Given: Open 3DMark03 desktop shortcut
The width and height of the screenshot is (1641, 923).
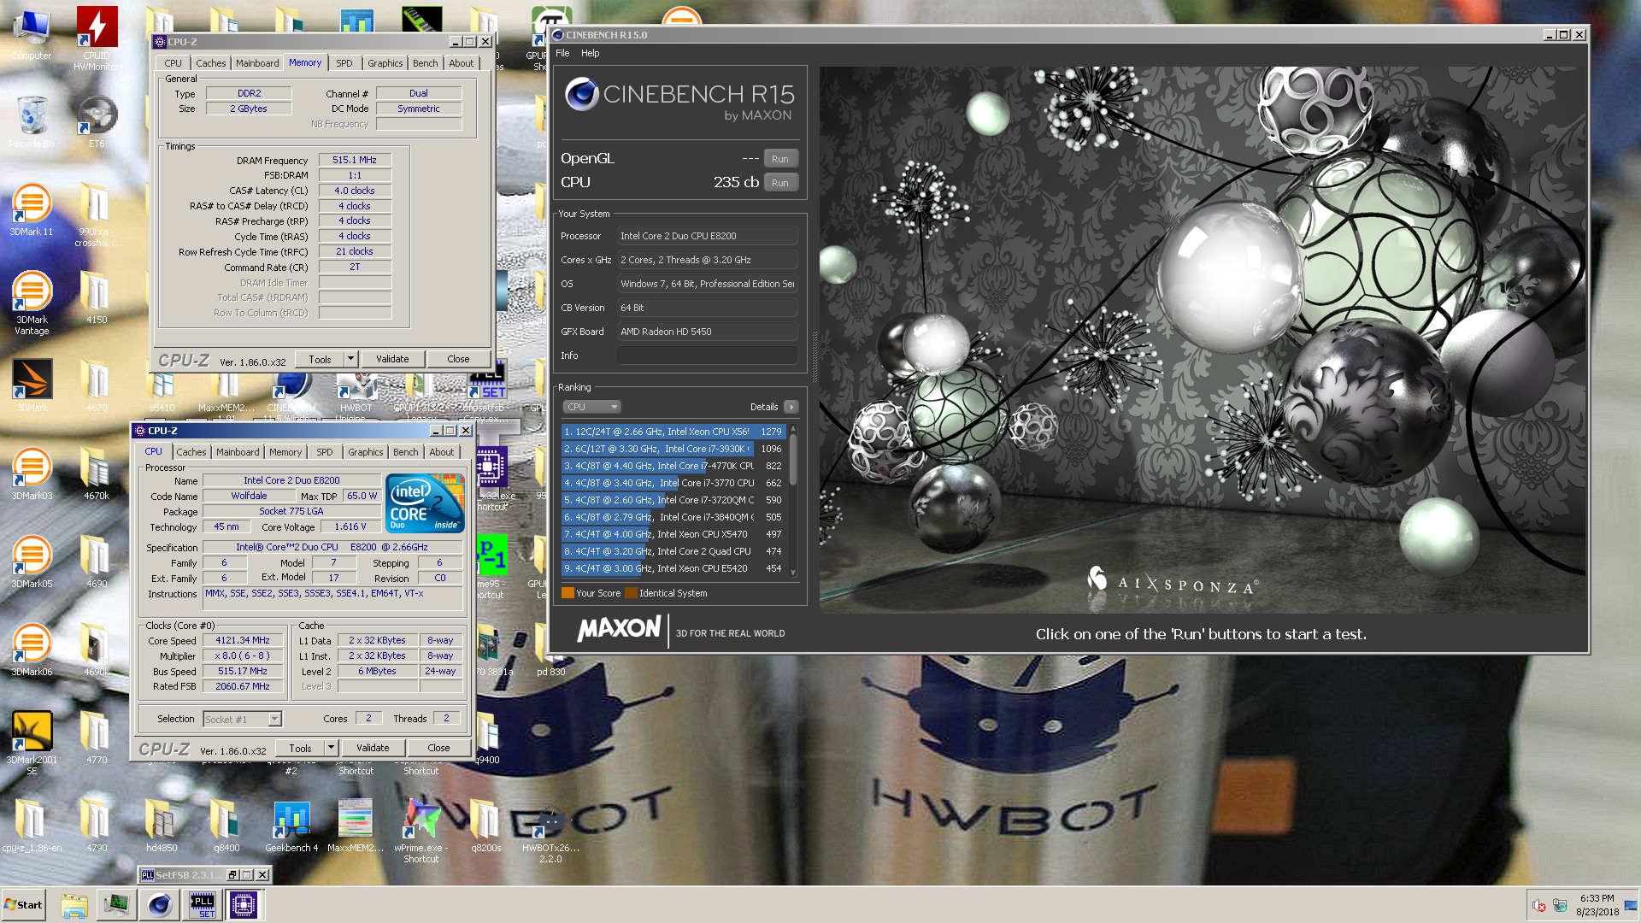Looking at the screenshot, I should point(32,473).
